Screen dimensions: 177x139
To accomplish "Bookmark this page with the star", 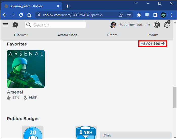I will click(x=129, y=15).
